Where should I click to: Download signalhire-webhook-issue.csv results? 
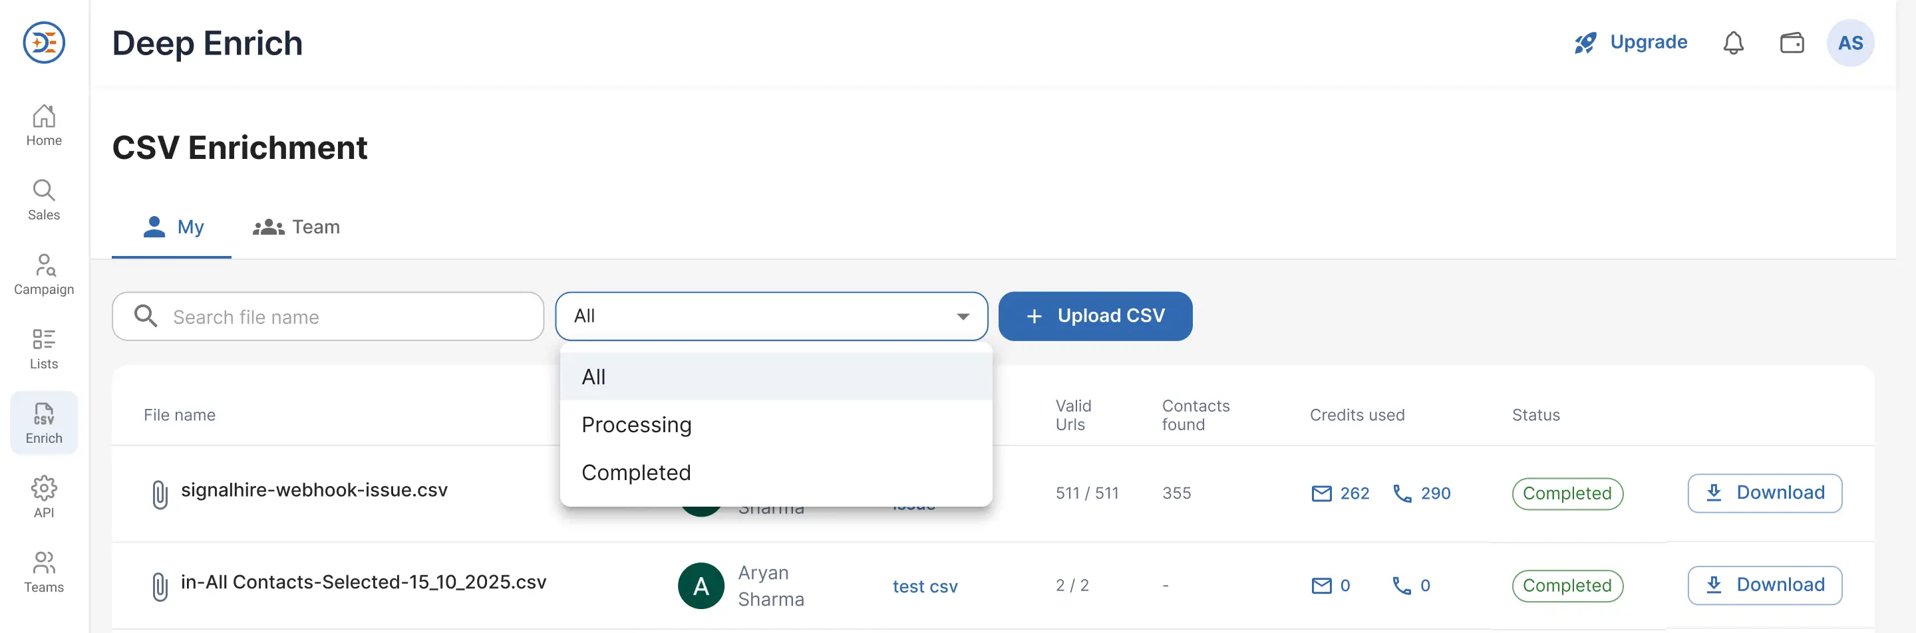click(x=1764, y=493)
